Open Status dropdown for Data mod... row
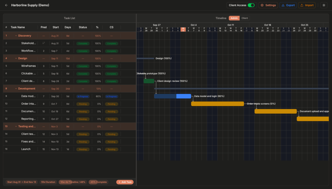This screenshot has height=189, width=332. [83, 96]
